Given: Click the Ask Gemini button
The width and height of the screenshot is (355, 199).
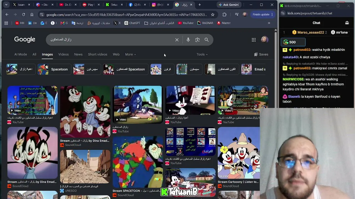Looking at the screenshot, I should [229, 5].
